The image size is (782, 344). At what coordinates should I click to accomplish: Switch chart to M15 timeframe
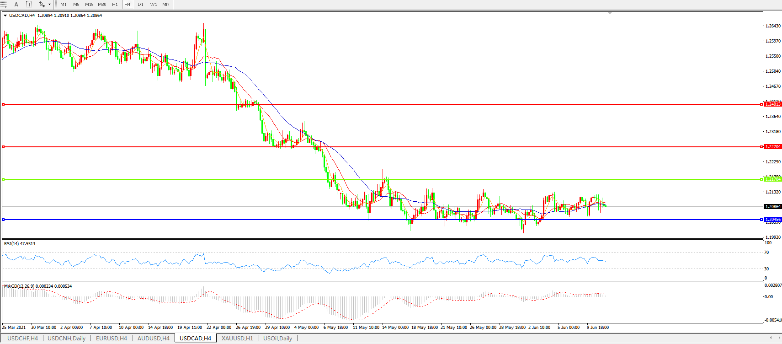tap(89, 5)
